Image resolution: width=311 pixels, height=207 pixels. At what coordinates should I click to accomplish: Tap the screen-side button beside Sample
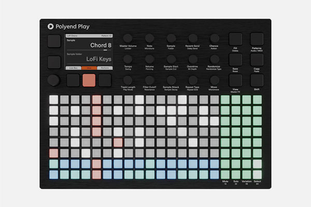click(54, 41)
